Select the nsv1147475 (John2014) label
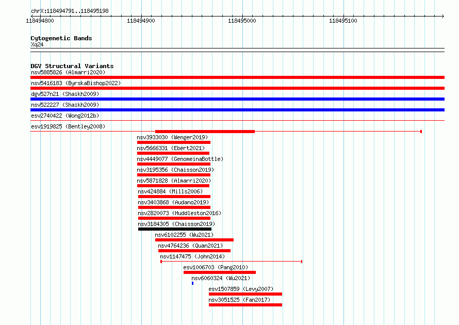The width and height of the screenshot is (459, 325). [x=192, y=256]
